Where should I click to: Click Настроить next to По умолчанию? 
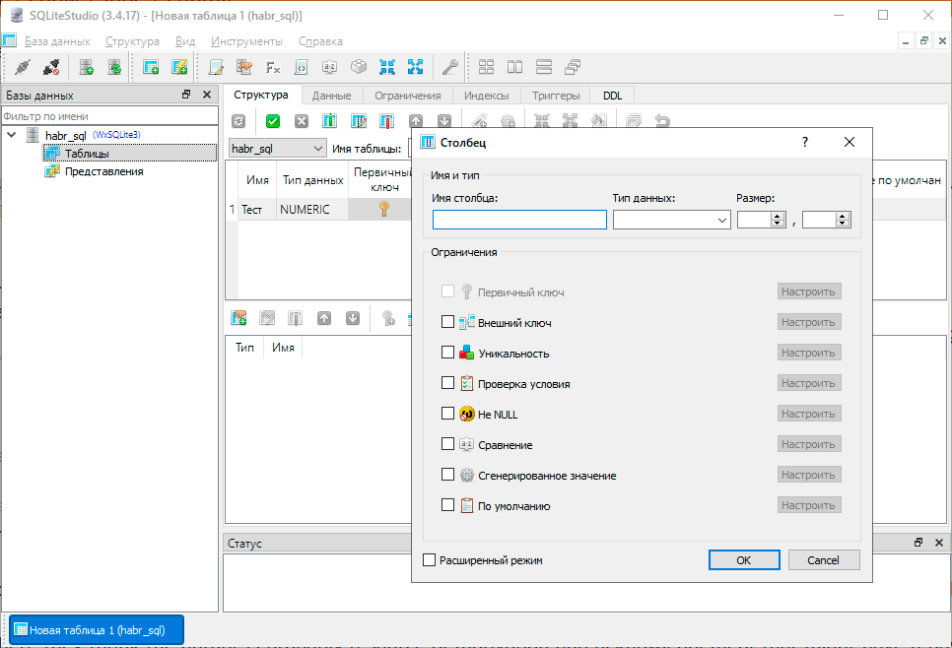pos(809,505)
